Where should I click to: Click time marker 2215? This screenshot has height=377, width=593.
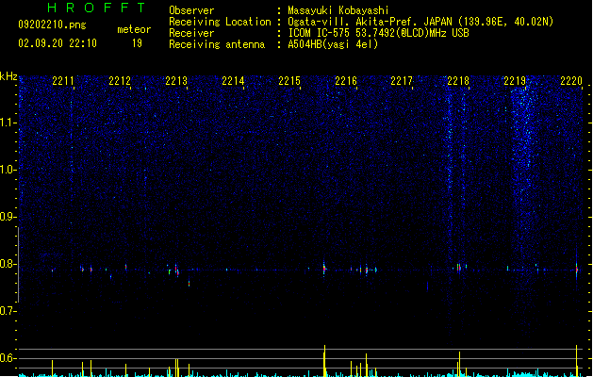tap(289, 81)
